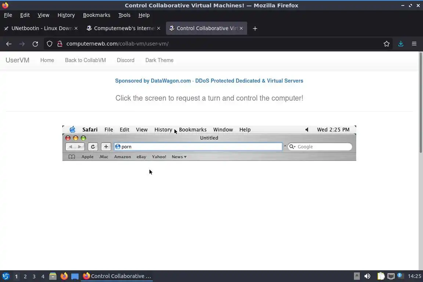This screenshot has height=282, width=423.
Task: Click the .Mac bookmark in Safari bar
Action: tap(104, 157)
